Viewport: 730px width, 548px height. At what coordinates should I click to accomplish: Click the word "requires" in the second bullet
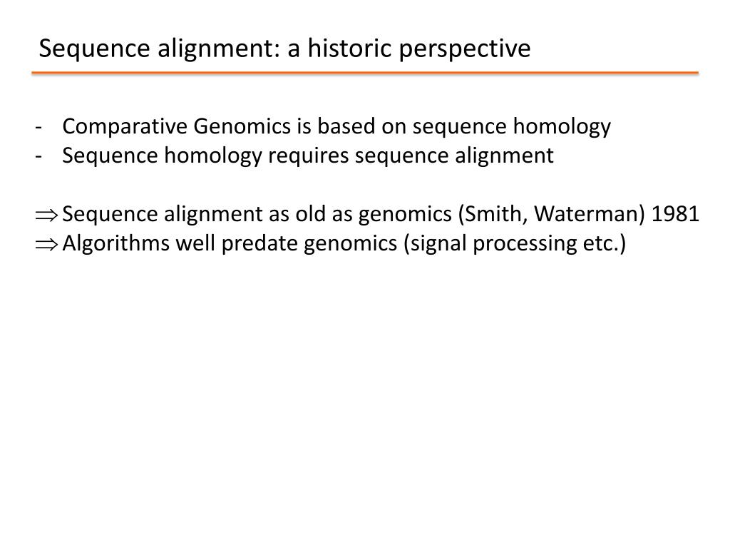[308, 156]
